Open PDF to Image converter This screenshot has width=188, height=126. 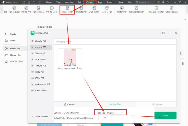[x=38, y=9]
